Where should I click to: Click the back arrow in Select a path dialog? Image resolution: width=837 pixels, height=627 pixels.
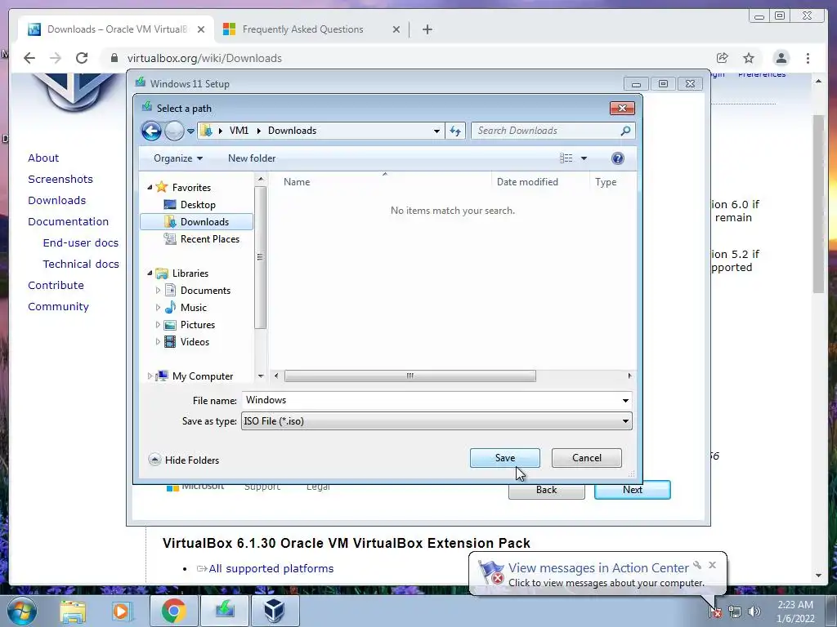click(x=151, y=131)
